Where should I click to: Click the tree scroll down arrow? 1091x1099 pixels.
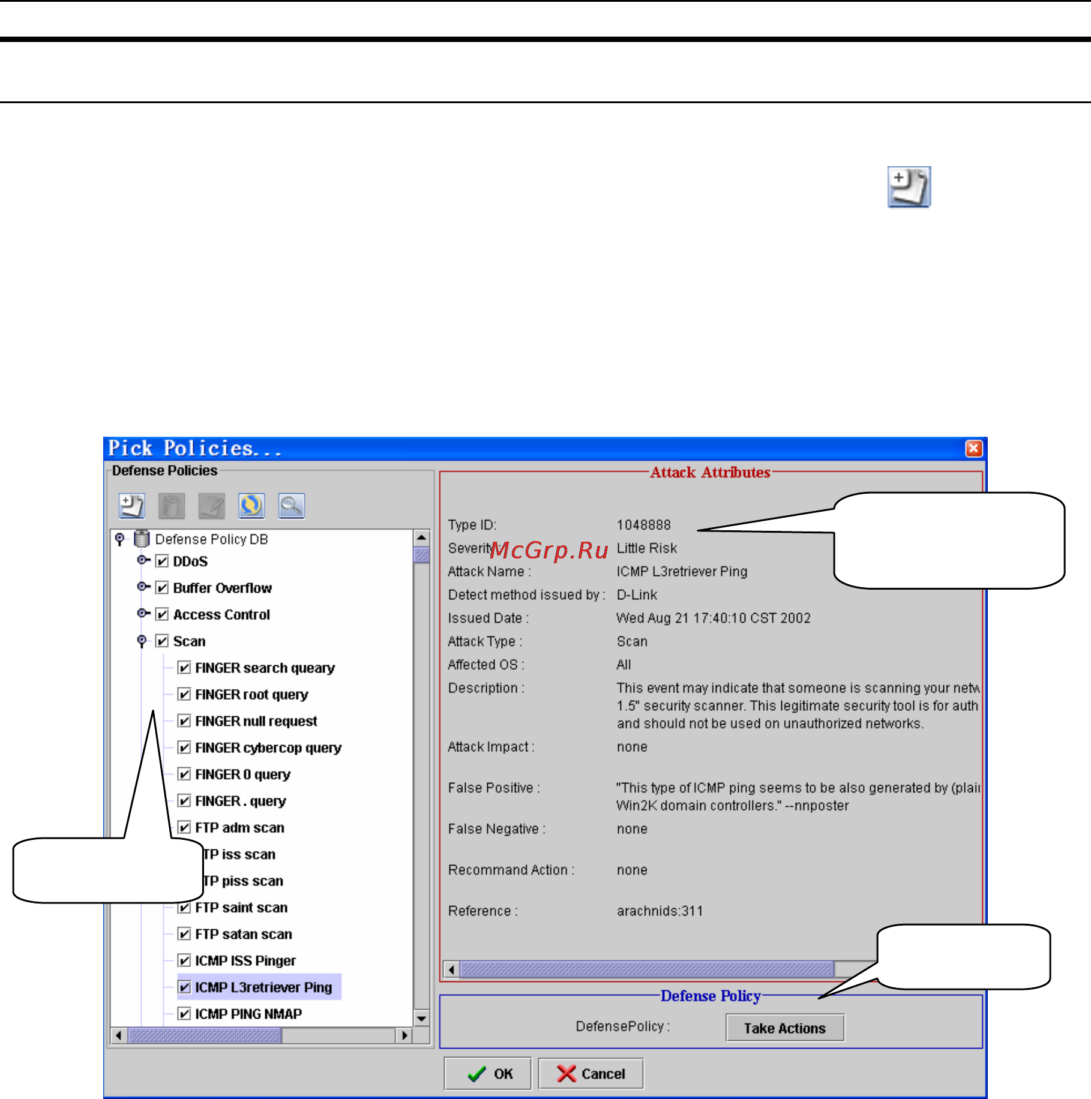[x=422, y=1018]
